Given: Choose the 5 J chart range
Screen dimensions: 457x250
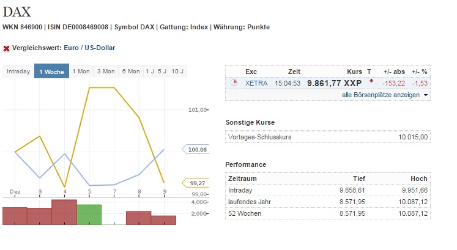Looking at the screenshot, I should pos(162,72).
